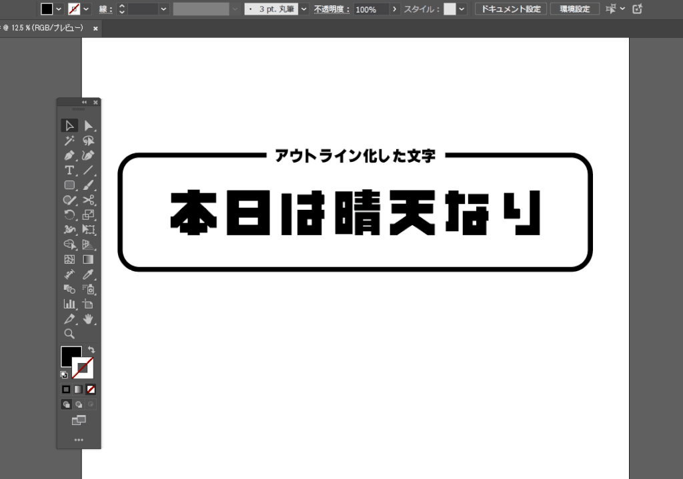This screenshot has width=683, height=479.
Task: Select the Magic Wand tool
Action: 69,141
